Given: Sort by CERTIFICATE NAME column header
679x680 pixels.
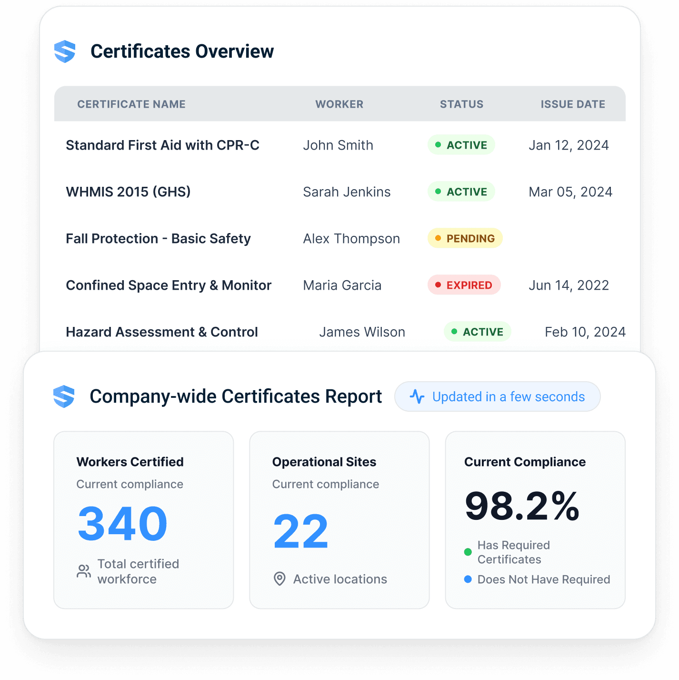Looking at the screenshot, I should coord(131,104).
